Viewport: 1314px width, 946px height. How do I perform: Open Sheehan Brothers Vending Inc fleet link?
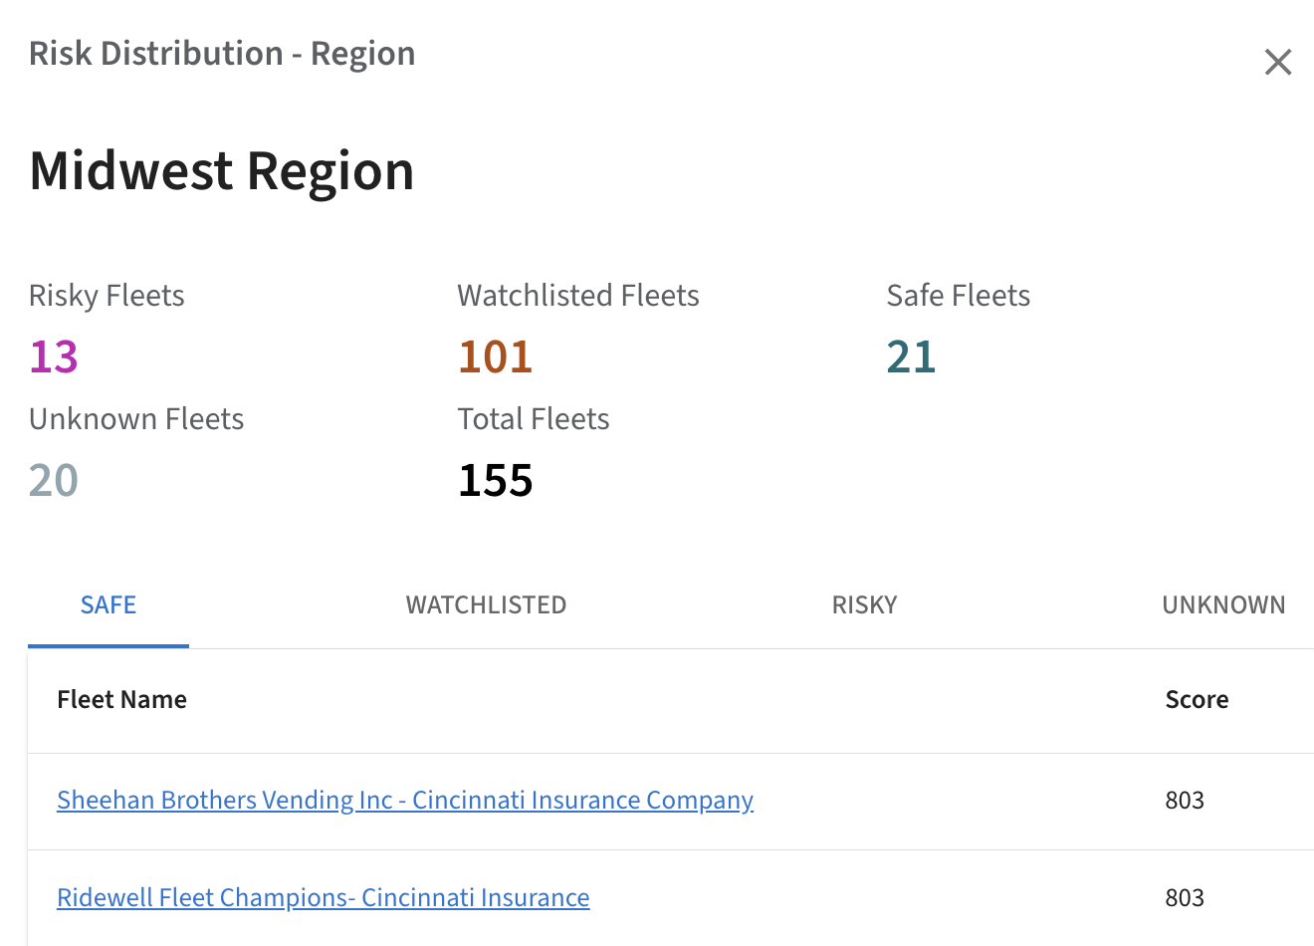click(x=404, y=800)
